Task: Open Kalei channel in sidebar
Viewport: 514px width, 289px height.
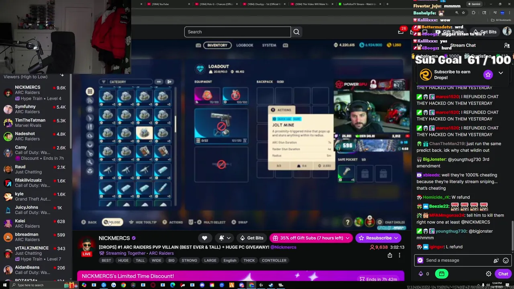Action: click(x=35, y=224)
